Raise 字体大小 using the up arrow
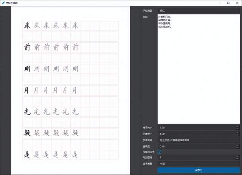 [x=238, y=133]
